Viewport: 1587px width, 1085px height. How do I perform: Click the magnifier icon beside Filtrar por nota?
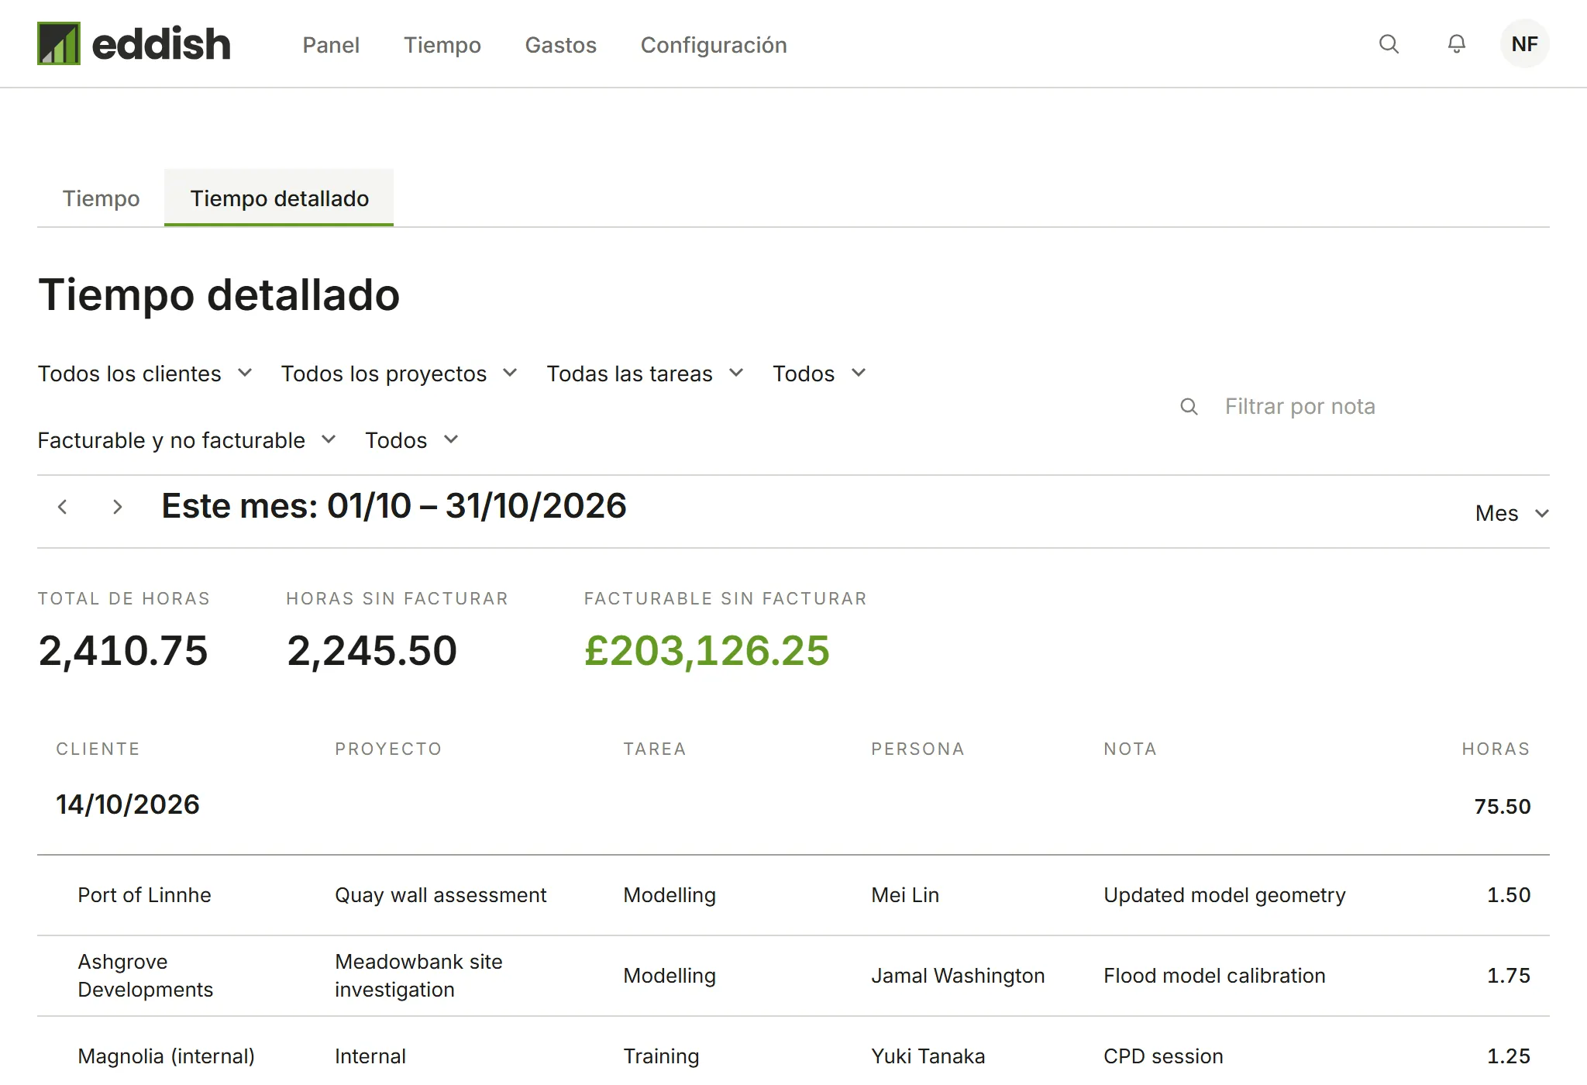(x=1189, y=406)
